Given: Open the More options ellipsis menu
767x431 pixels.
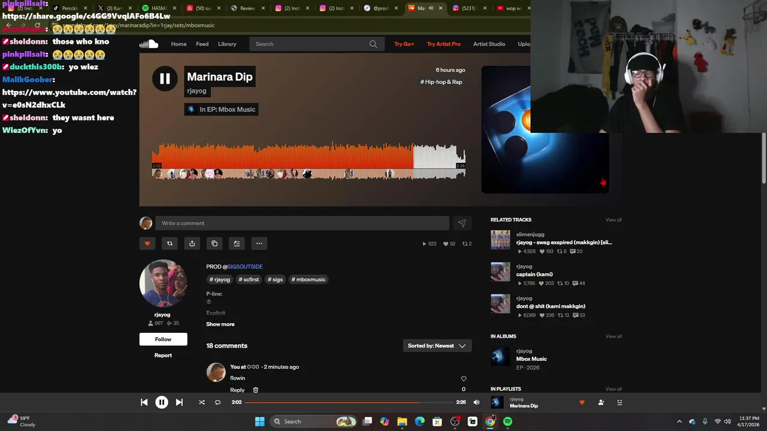Looking at the screenshot, I should (259, 244).
